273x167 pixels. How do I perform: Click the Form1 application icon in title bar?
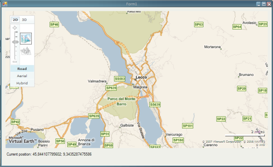point(5,4)
